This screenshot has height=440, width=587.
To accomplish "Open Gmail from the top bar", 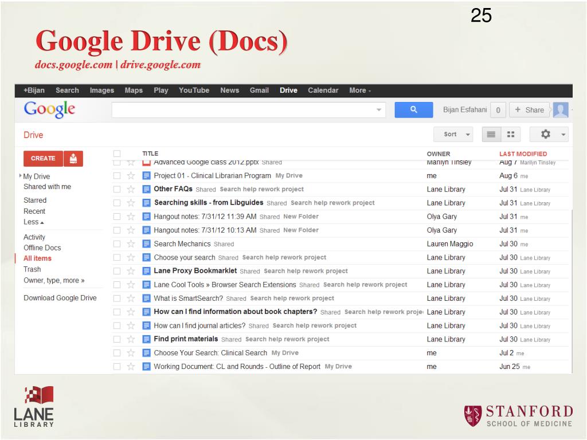I will 259,91.
